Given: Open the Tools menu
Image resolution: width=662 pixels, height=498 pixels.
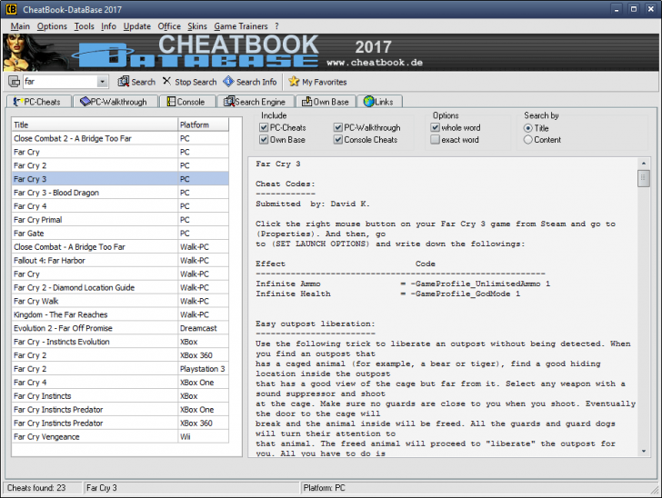Looking at the screenshot, I should click(85, 26).
